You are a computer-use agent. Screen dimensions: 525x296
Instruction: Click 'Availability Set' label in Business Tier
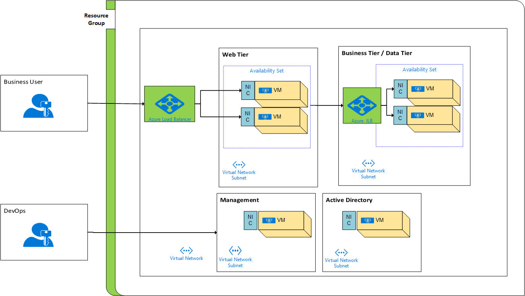pyautogui.click(x=419, y=69)
